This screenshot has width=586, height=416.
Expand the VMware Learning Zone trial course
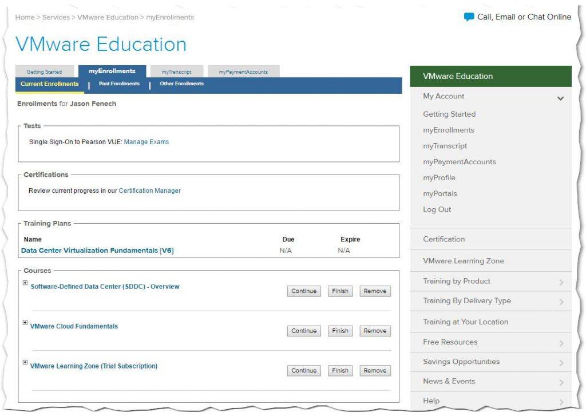click(x=25, y=362)
